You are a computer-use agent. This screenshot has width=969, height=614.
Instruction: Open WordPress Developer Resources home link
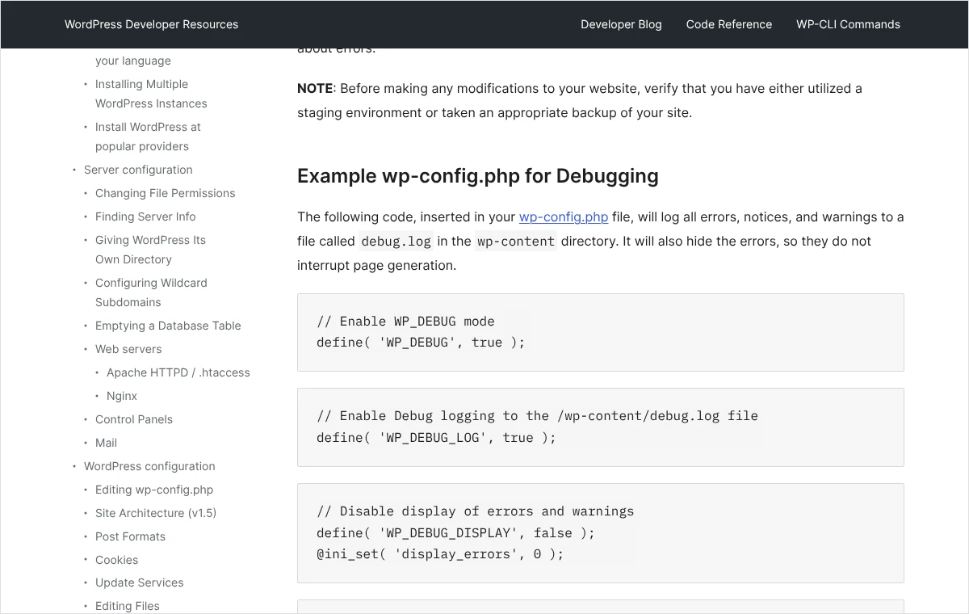(151, 24)
